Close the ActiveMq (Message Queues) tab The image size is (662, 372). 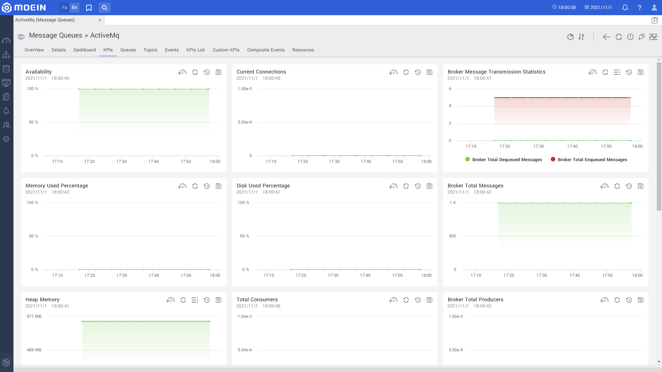pos(100,20)
